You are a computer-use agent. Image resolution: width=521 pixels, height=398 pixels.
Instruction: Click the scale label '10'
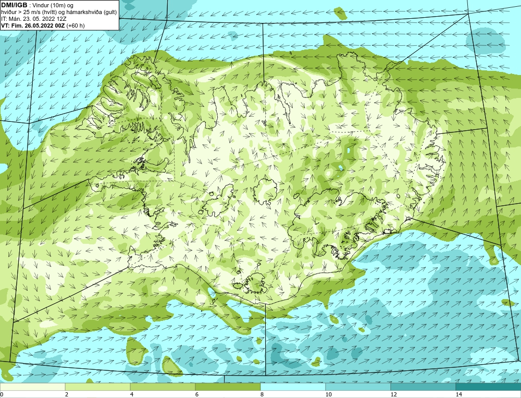point(329,394)
